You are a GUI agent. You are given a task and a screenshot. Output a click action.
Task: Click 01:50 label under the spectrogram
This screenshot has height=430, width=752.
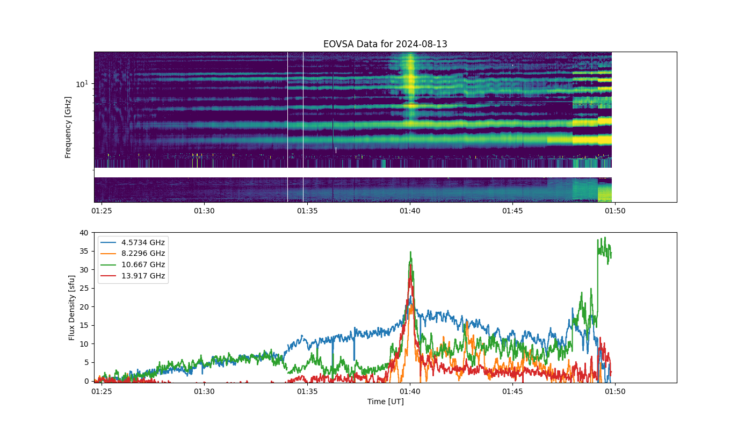click(615, 211)
